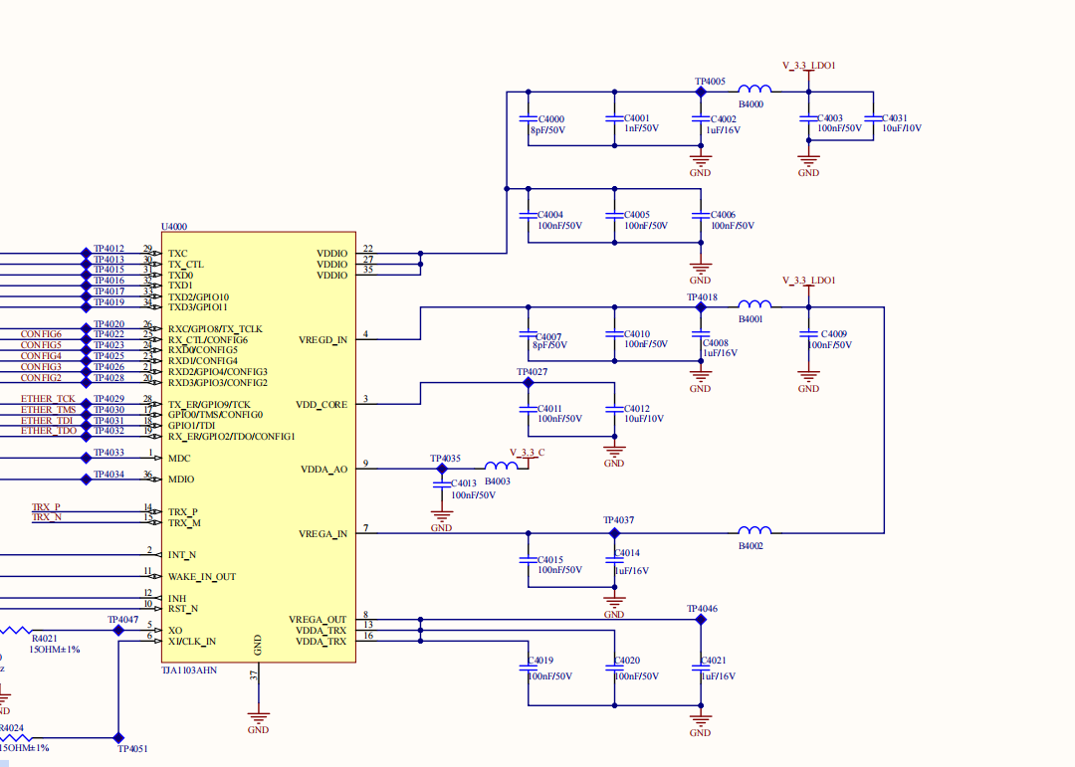Viewport: 1075px width, 767px height.
Task: Select the ETHER_TCK net label
Action: pos(48,398)
